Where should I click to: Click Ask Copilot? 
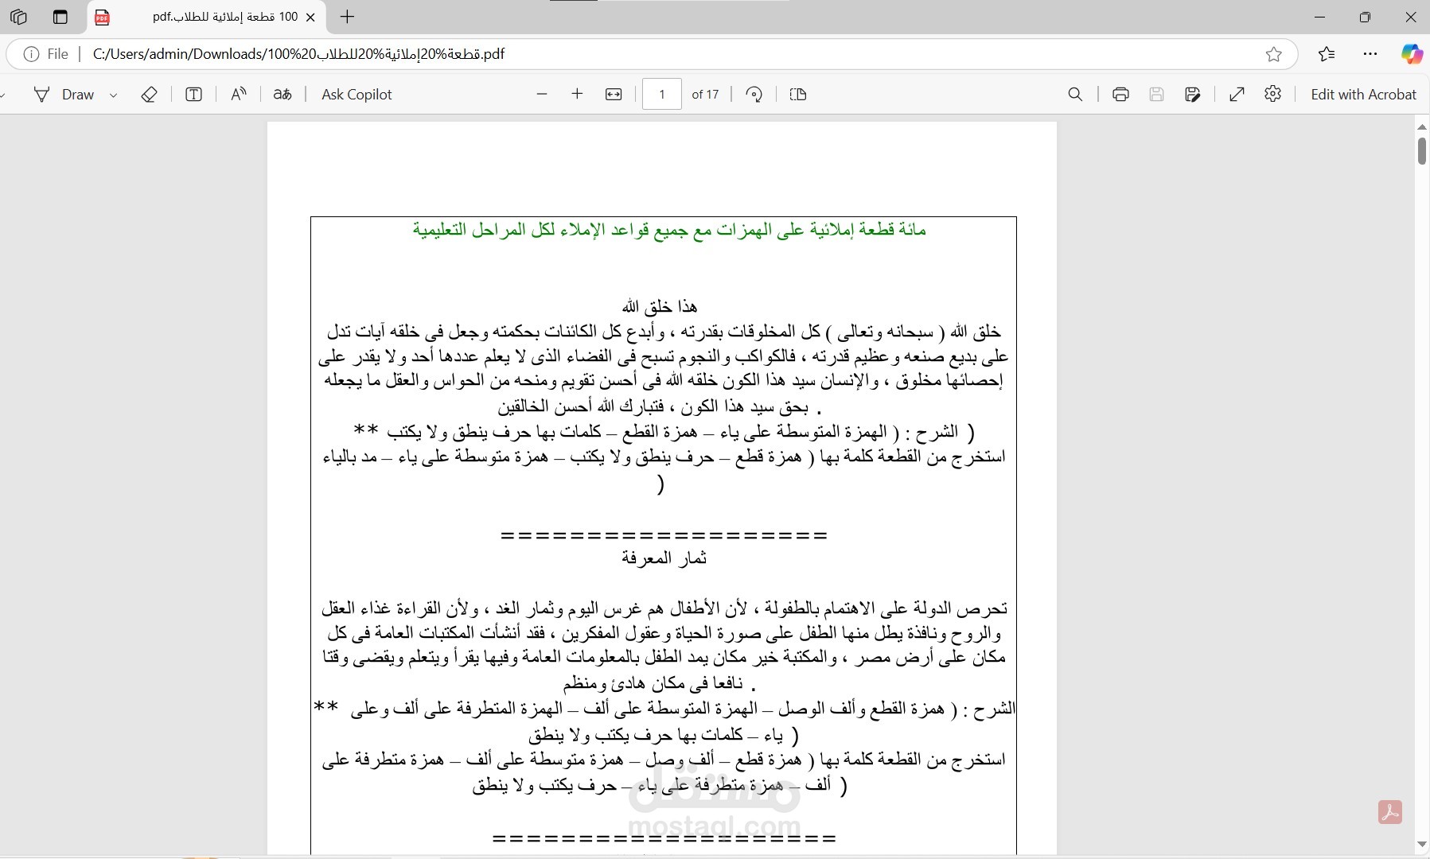tap(357, 95)
